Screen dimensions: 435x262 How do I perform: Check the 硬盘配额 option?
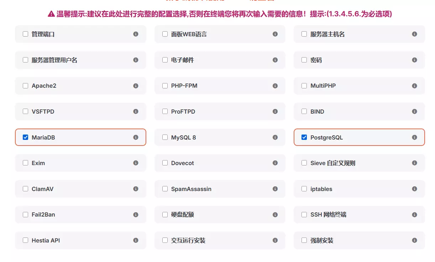click(x=165, y=215)
